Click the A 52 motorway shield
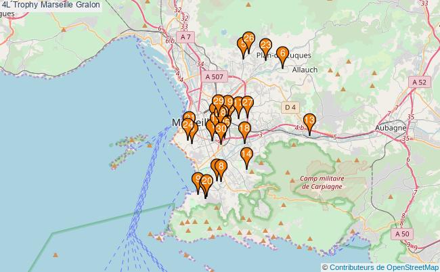Viewport: 440px width, 272px height. [420, 81]
